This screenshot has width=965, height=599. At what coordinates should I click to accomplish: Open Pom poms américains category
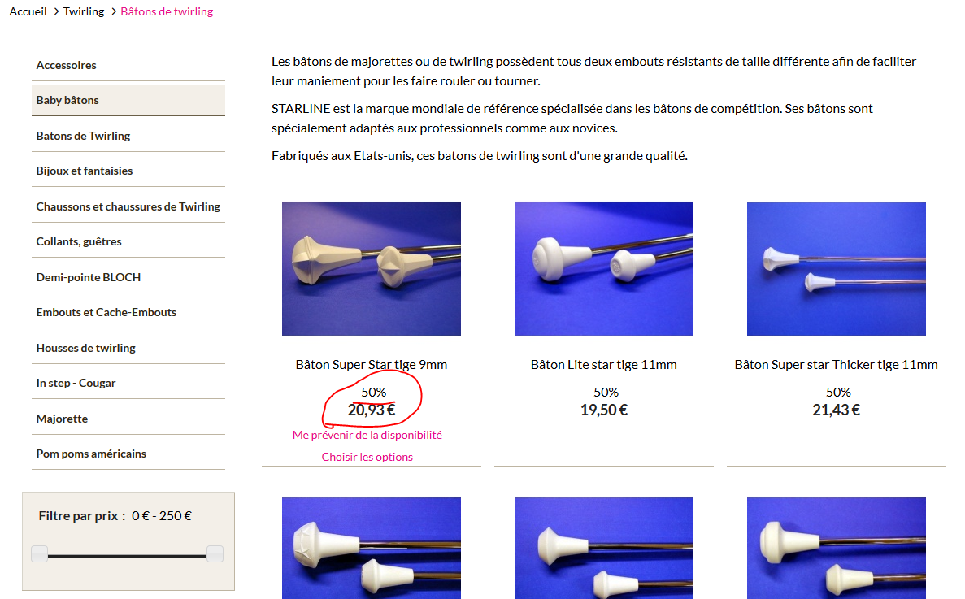91,454
